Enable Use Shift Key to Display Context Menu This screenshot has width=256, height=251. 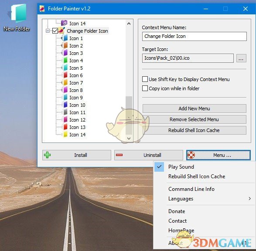point(145,79)
